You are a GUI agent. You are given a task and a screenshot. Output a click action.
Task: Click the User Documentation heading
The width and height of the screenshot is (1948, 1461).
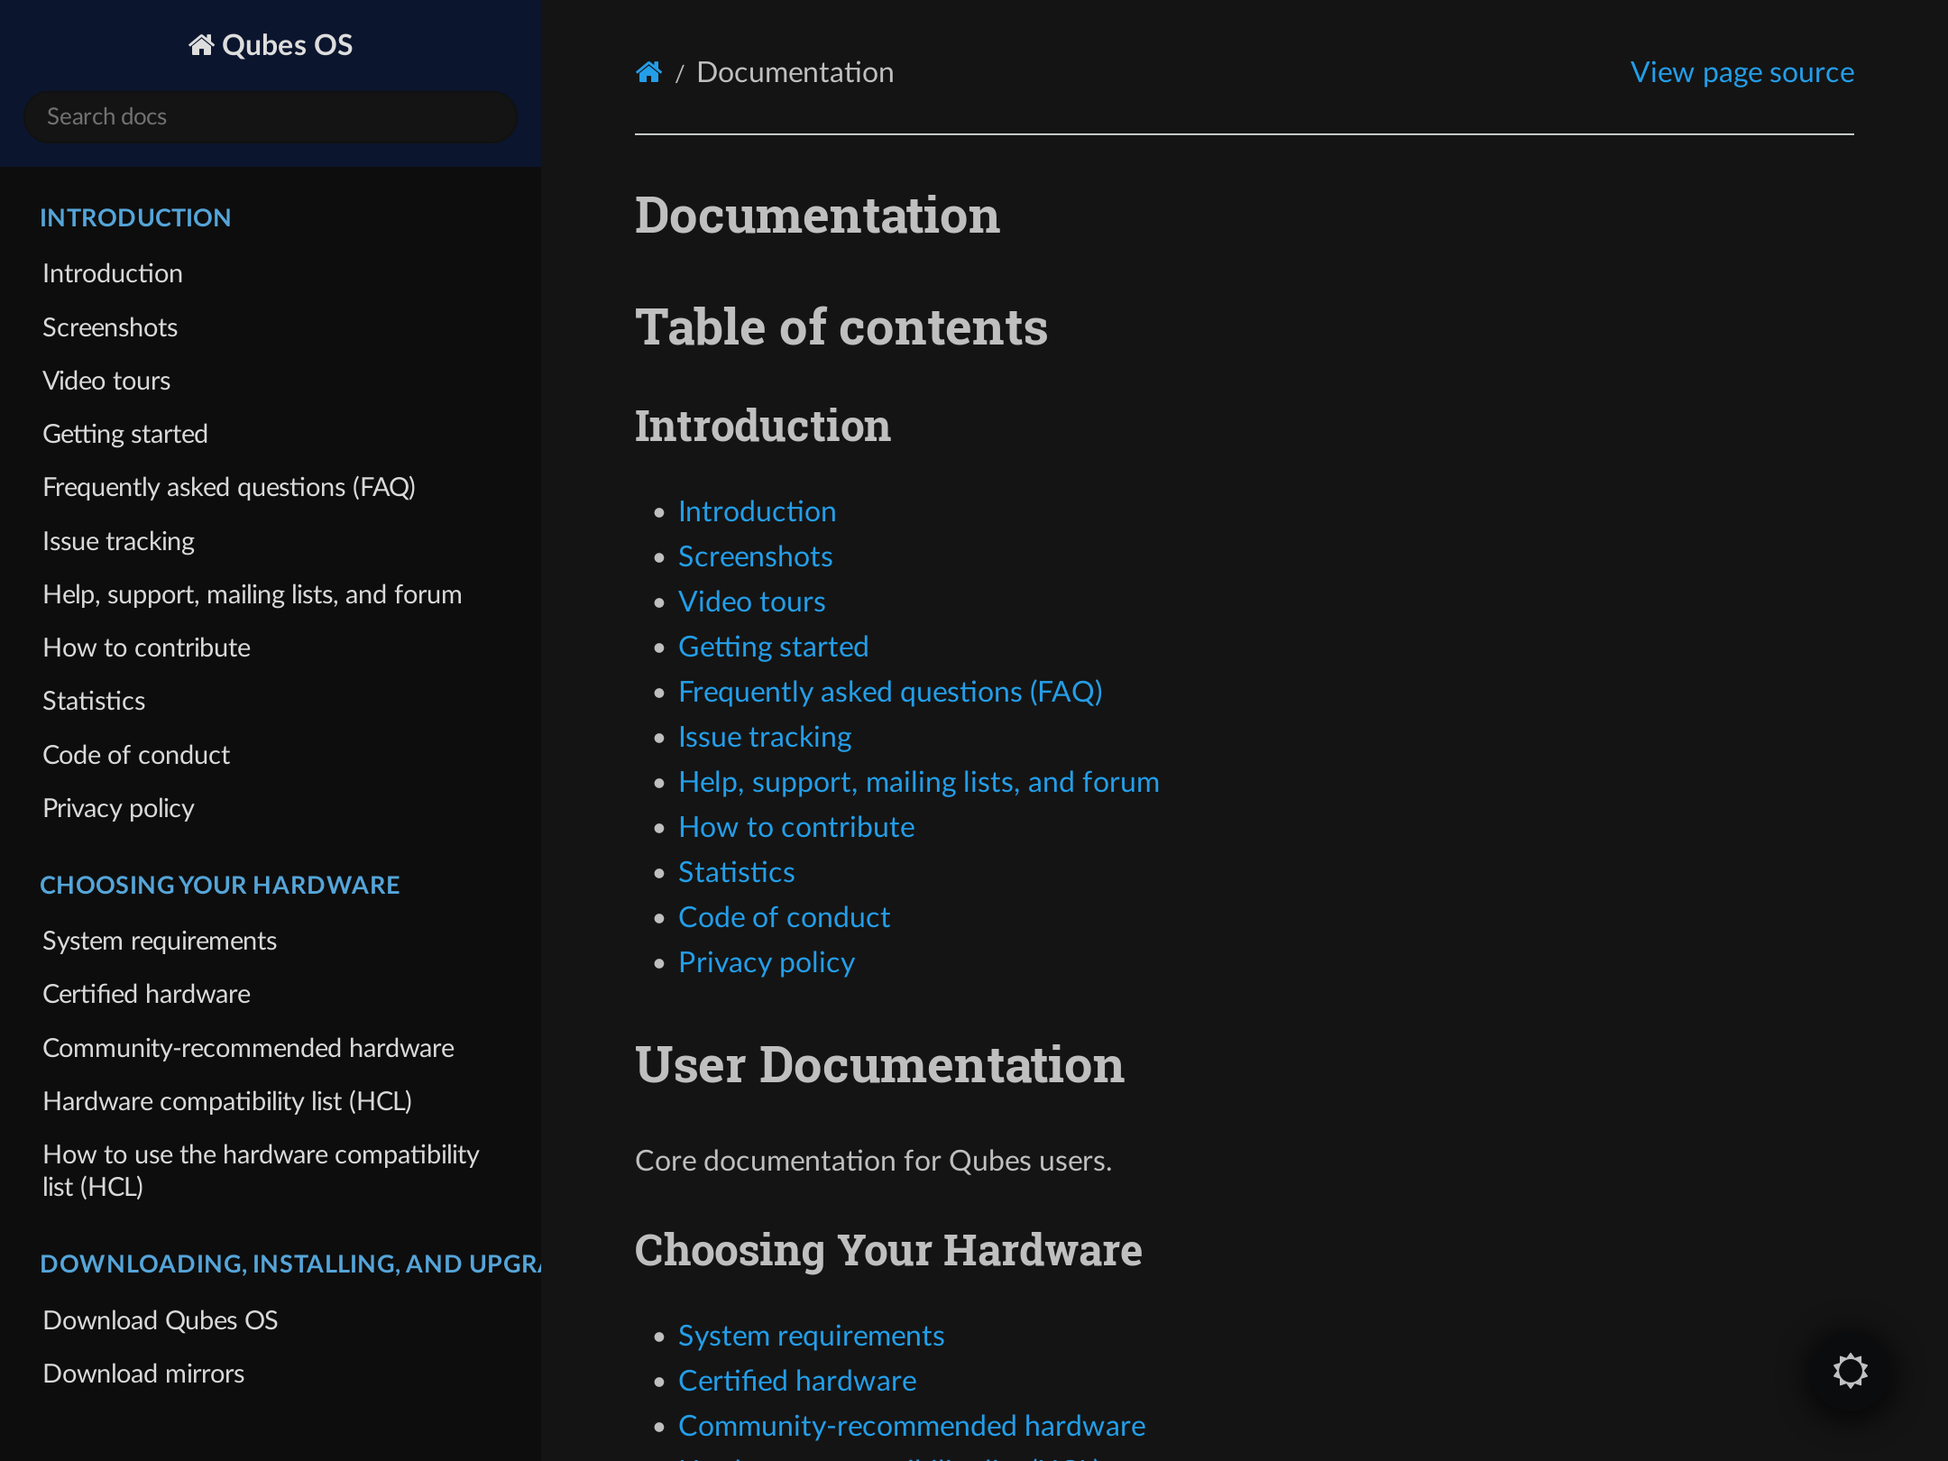pos(879,1064)
